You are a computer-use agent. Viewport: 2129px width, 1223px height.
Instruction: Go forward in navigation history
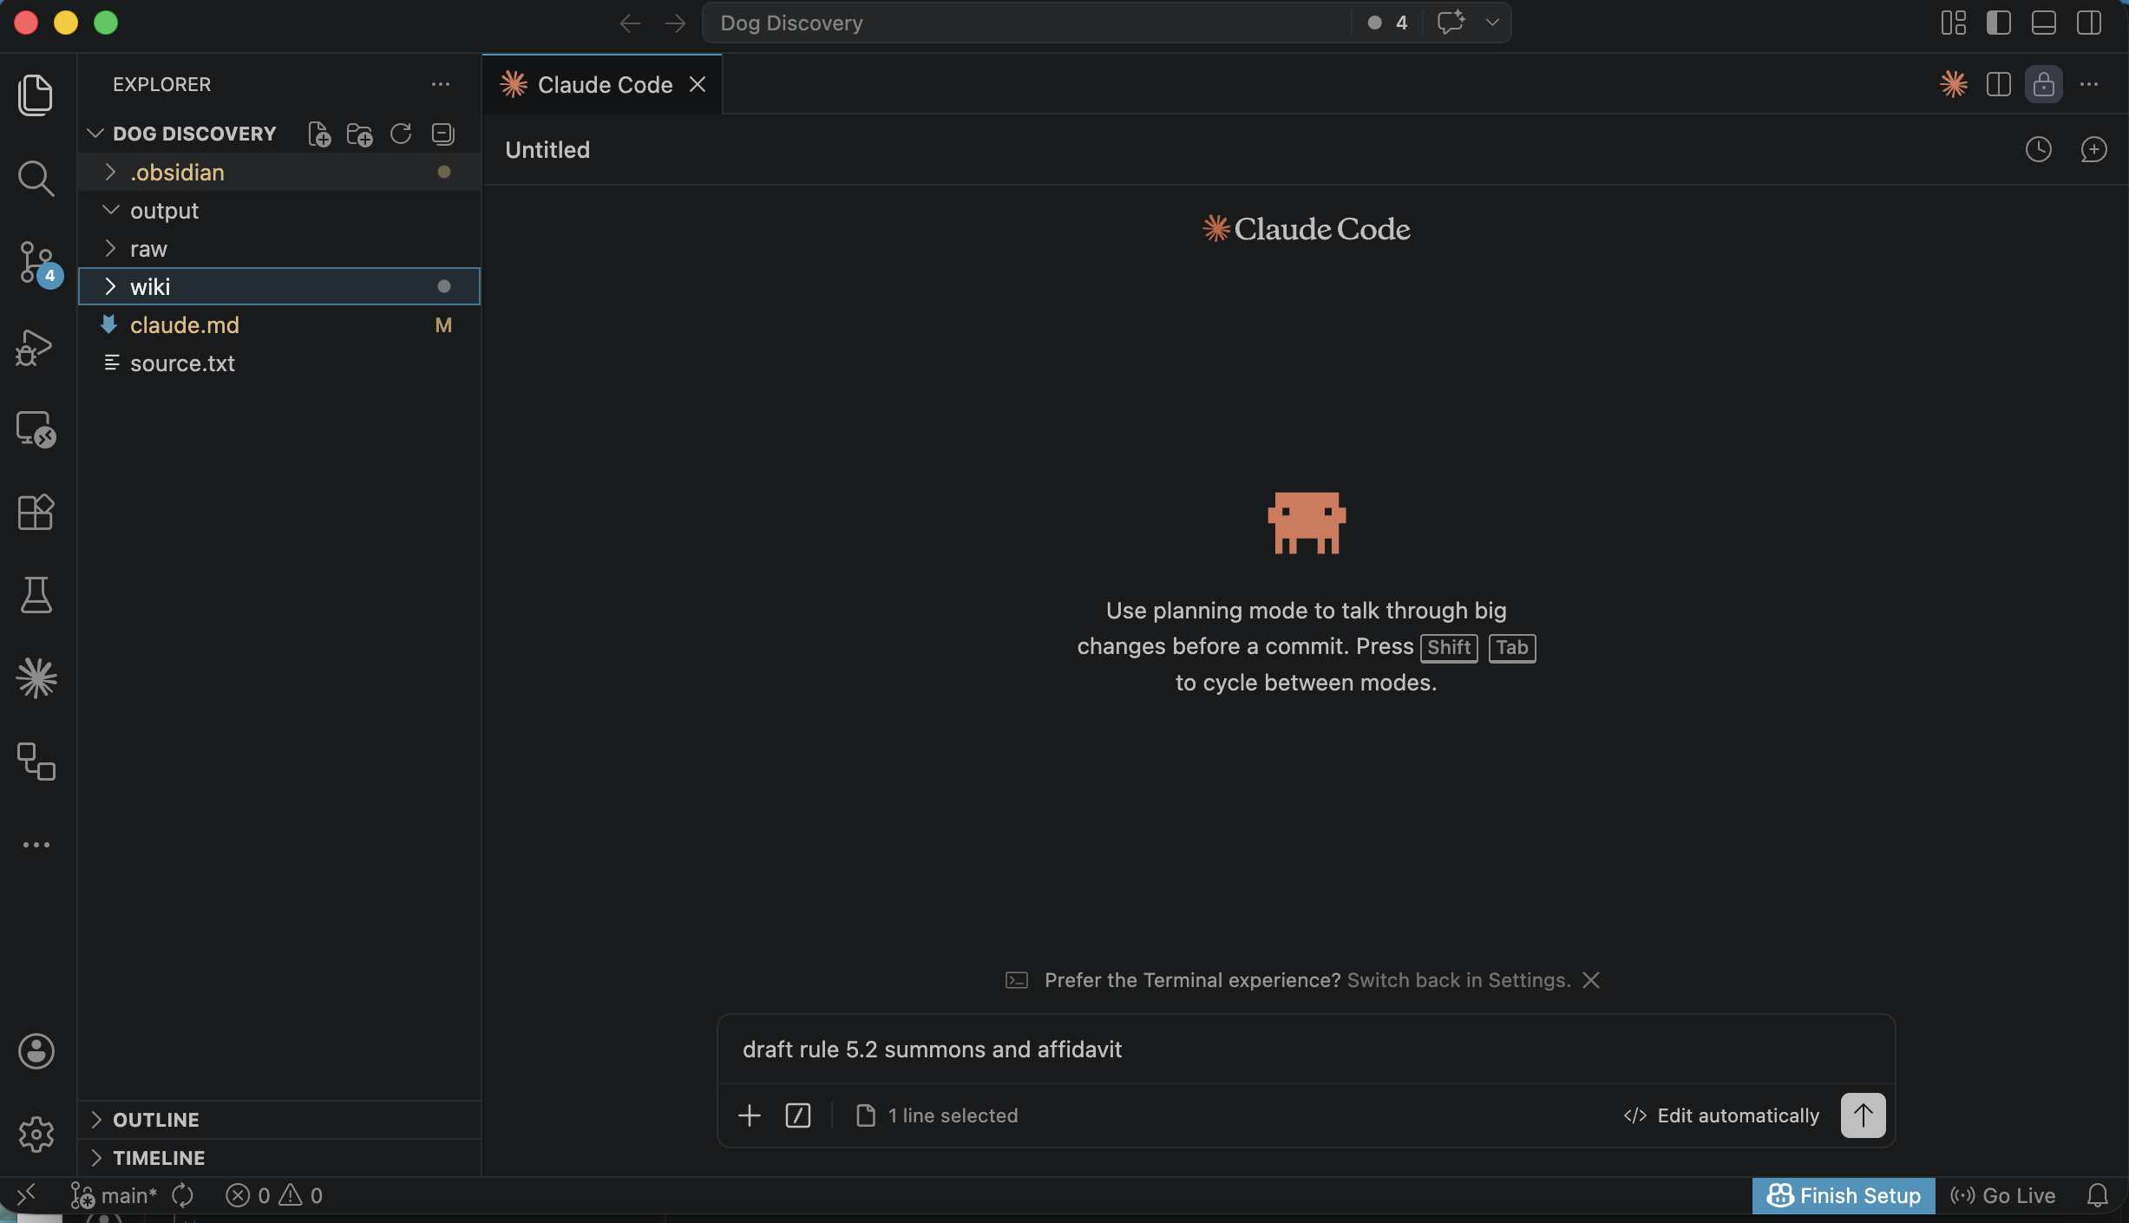[675, 23]
